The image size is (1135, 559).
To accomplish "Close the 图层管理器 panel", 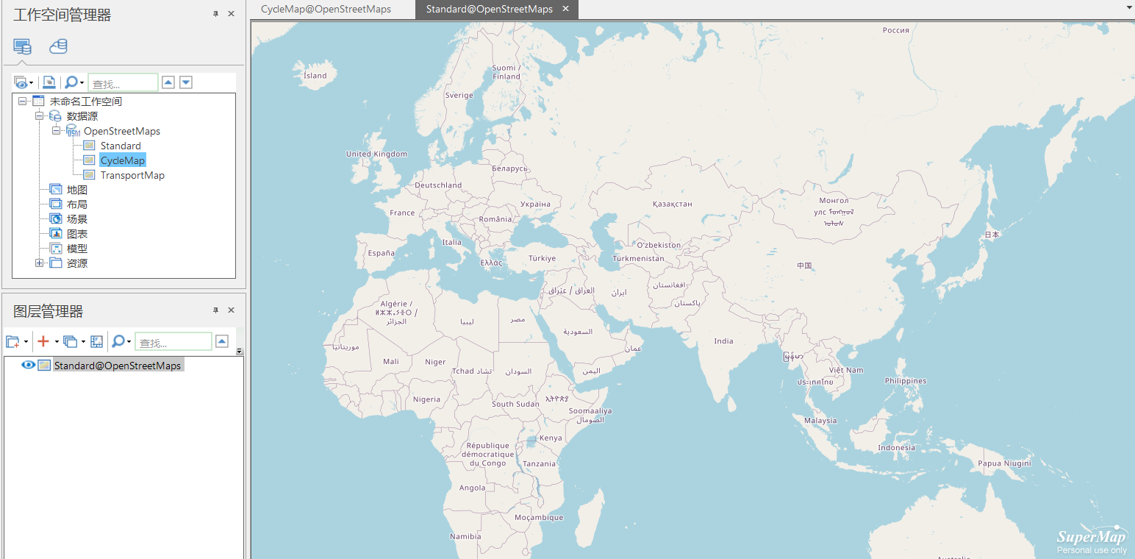I will (x=231, y=310).
